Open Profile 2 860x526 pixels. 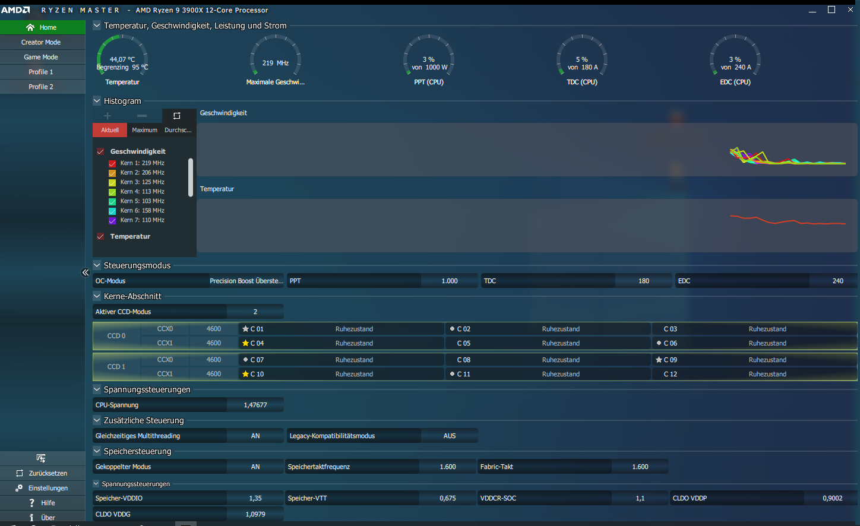click(43, 87)
